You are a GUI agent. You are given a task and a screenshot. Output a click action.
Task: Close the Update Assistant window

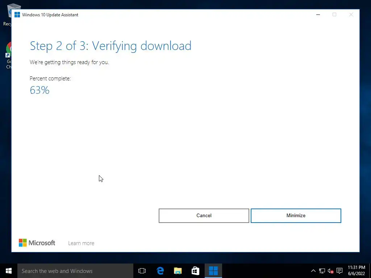351,14
